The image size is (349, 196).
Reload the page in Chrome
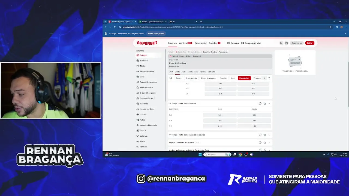115,27
